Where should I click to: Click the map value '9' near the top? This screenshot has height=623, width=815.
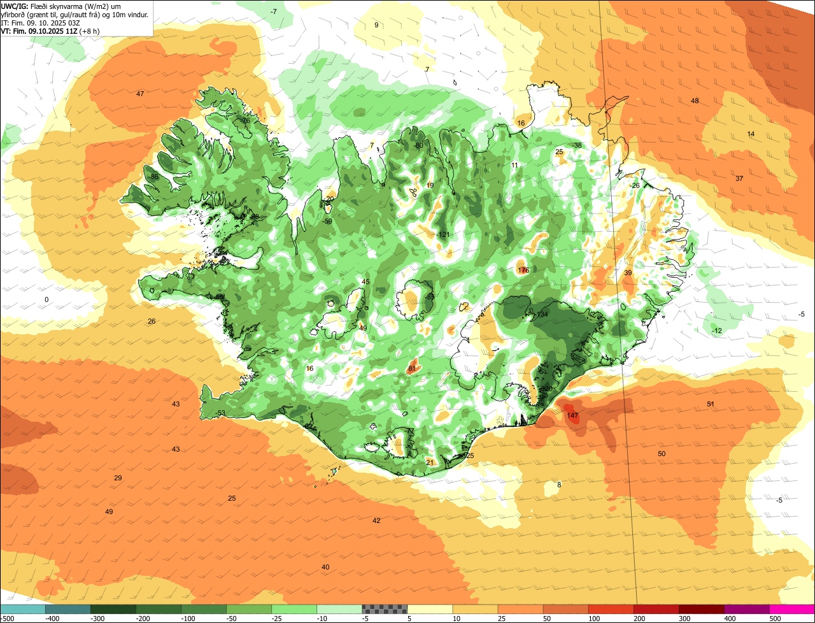pyautogui.click(x=376, y=25)
